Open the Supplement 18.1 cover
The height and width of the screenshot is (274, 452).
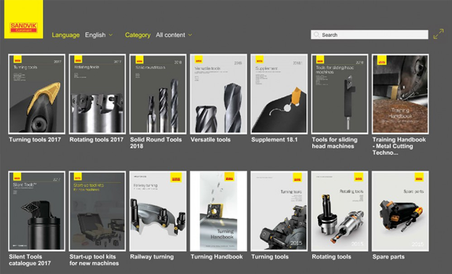(x=279, y=94)
